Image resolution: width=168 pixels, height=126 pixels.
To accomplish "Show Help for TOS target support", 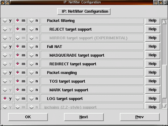I will coord(153,81).
